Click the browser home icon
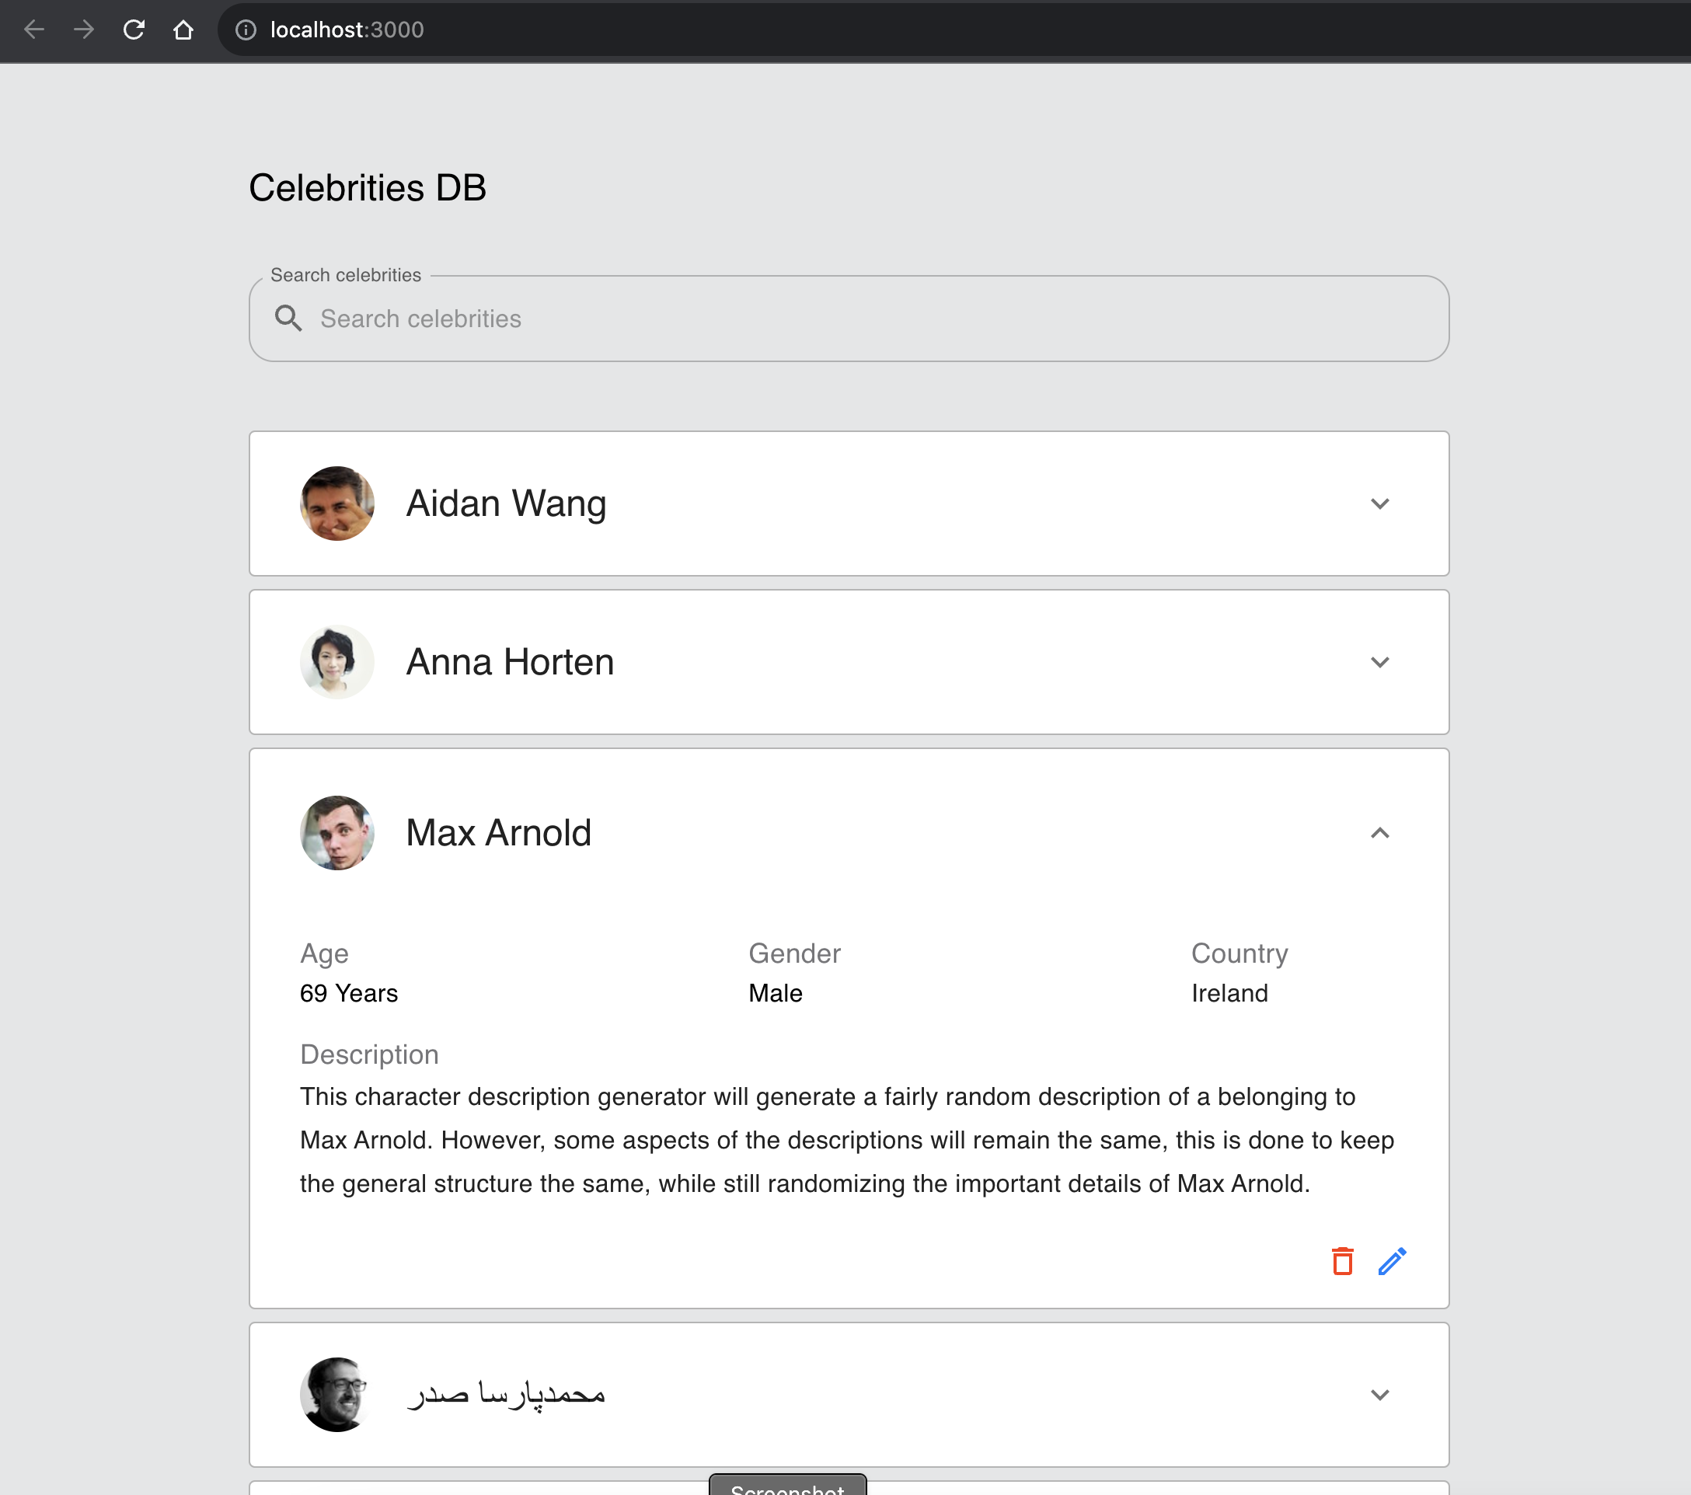This screenshot has height=1495, width=1691. [183, 30]
